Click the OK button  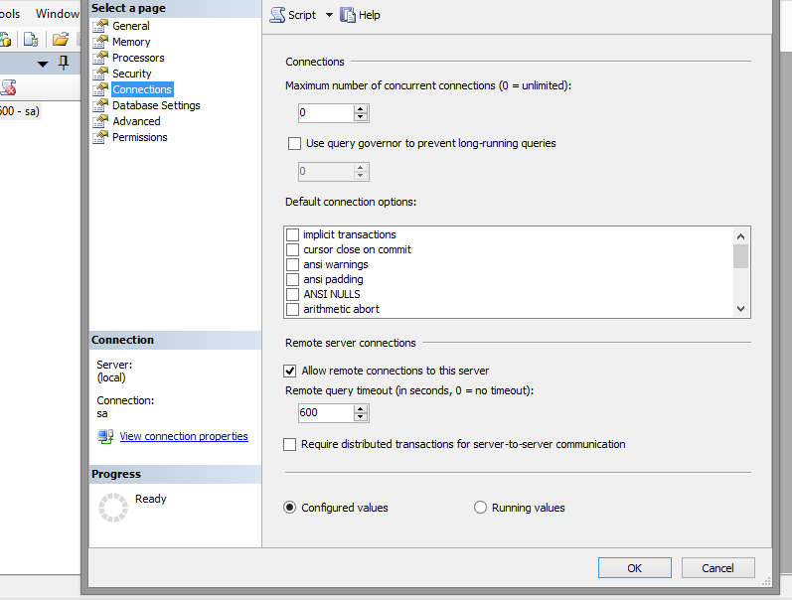point(634,568)
